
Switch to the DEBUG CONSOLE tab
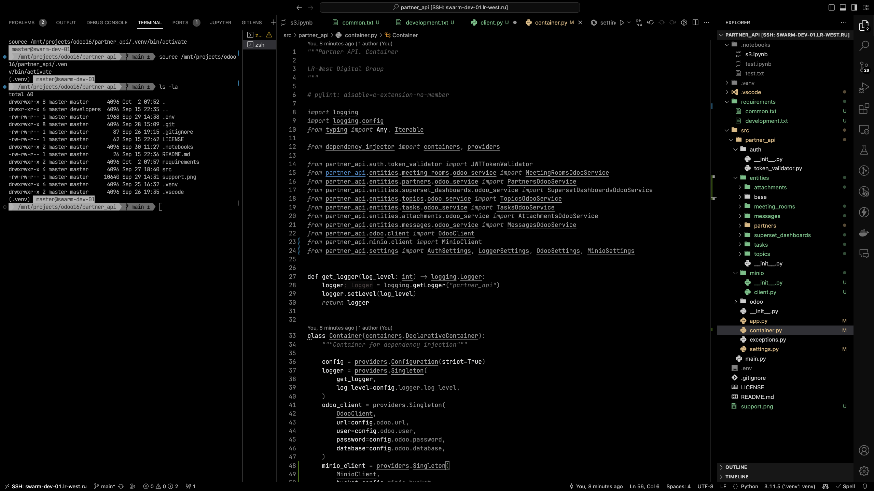107,23
